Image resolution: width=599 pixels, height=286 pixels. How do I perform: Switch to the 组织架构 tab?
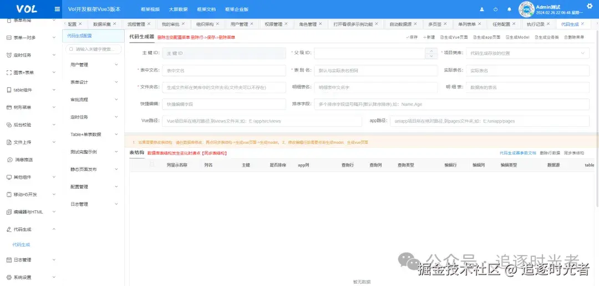[205, 24]
